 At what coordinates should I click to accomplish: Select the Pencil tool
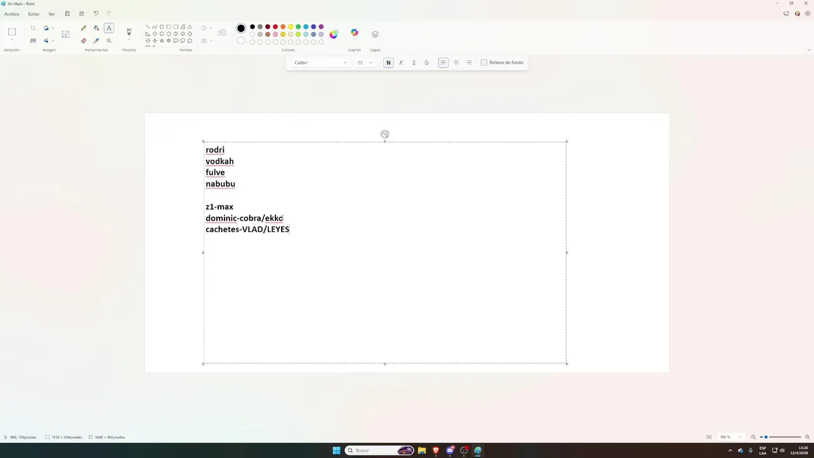point(83,28)
